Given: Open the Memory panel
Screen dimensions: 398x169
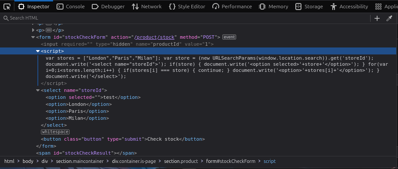Looking at the screenshot, I should click(x=273, y=7).
